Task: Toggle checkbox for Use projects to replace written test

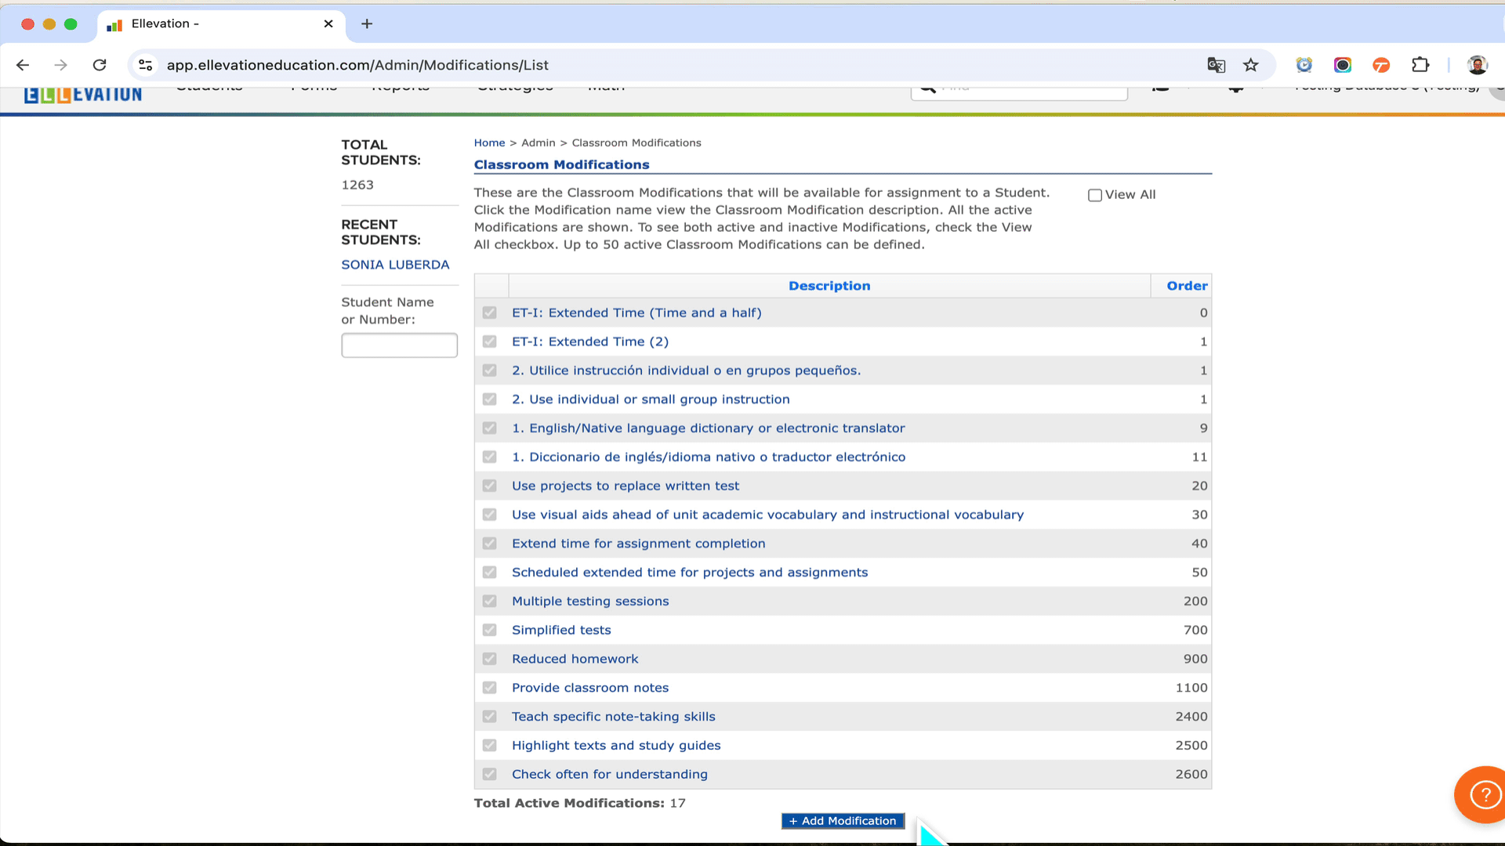Action: click(490, 486)
